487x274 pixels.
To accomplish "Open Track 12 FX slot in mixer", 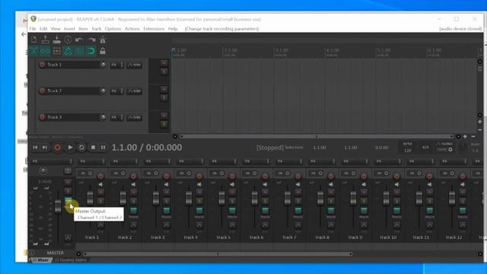I will pos(454,161).
